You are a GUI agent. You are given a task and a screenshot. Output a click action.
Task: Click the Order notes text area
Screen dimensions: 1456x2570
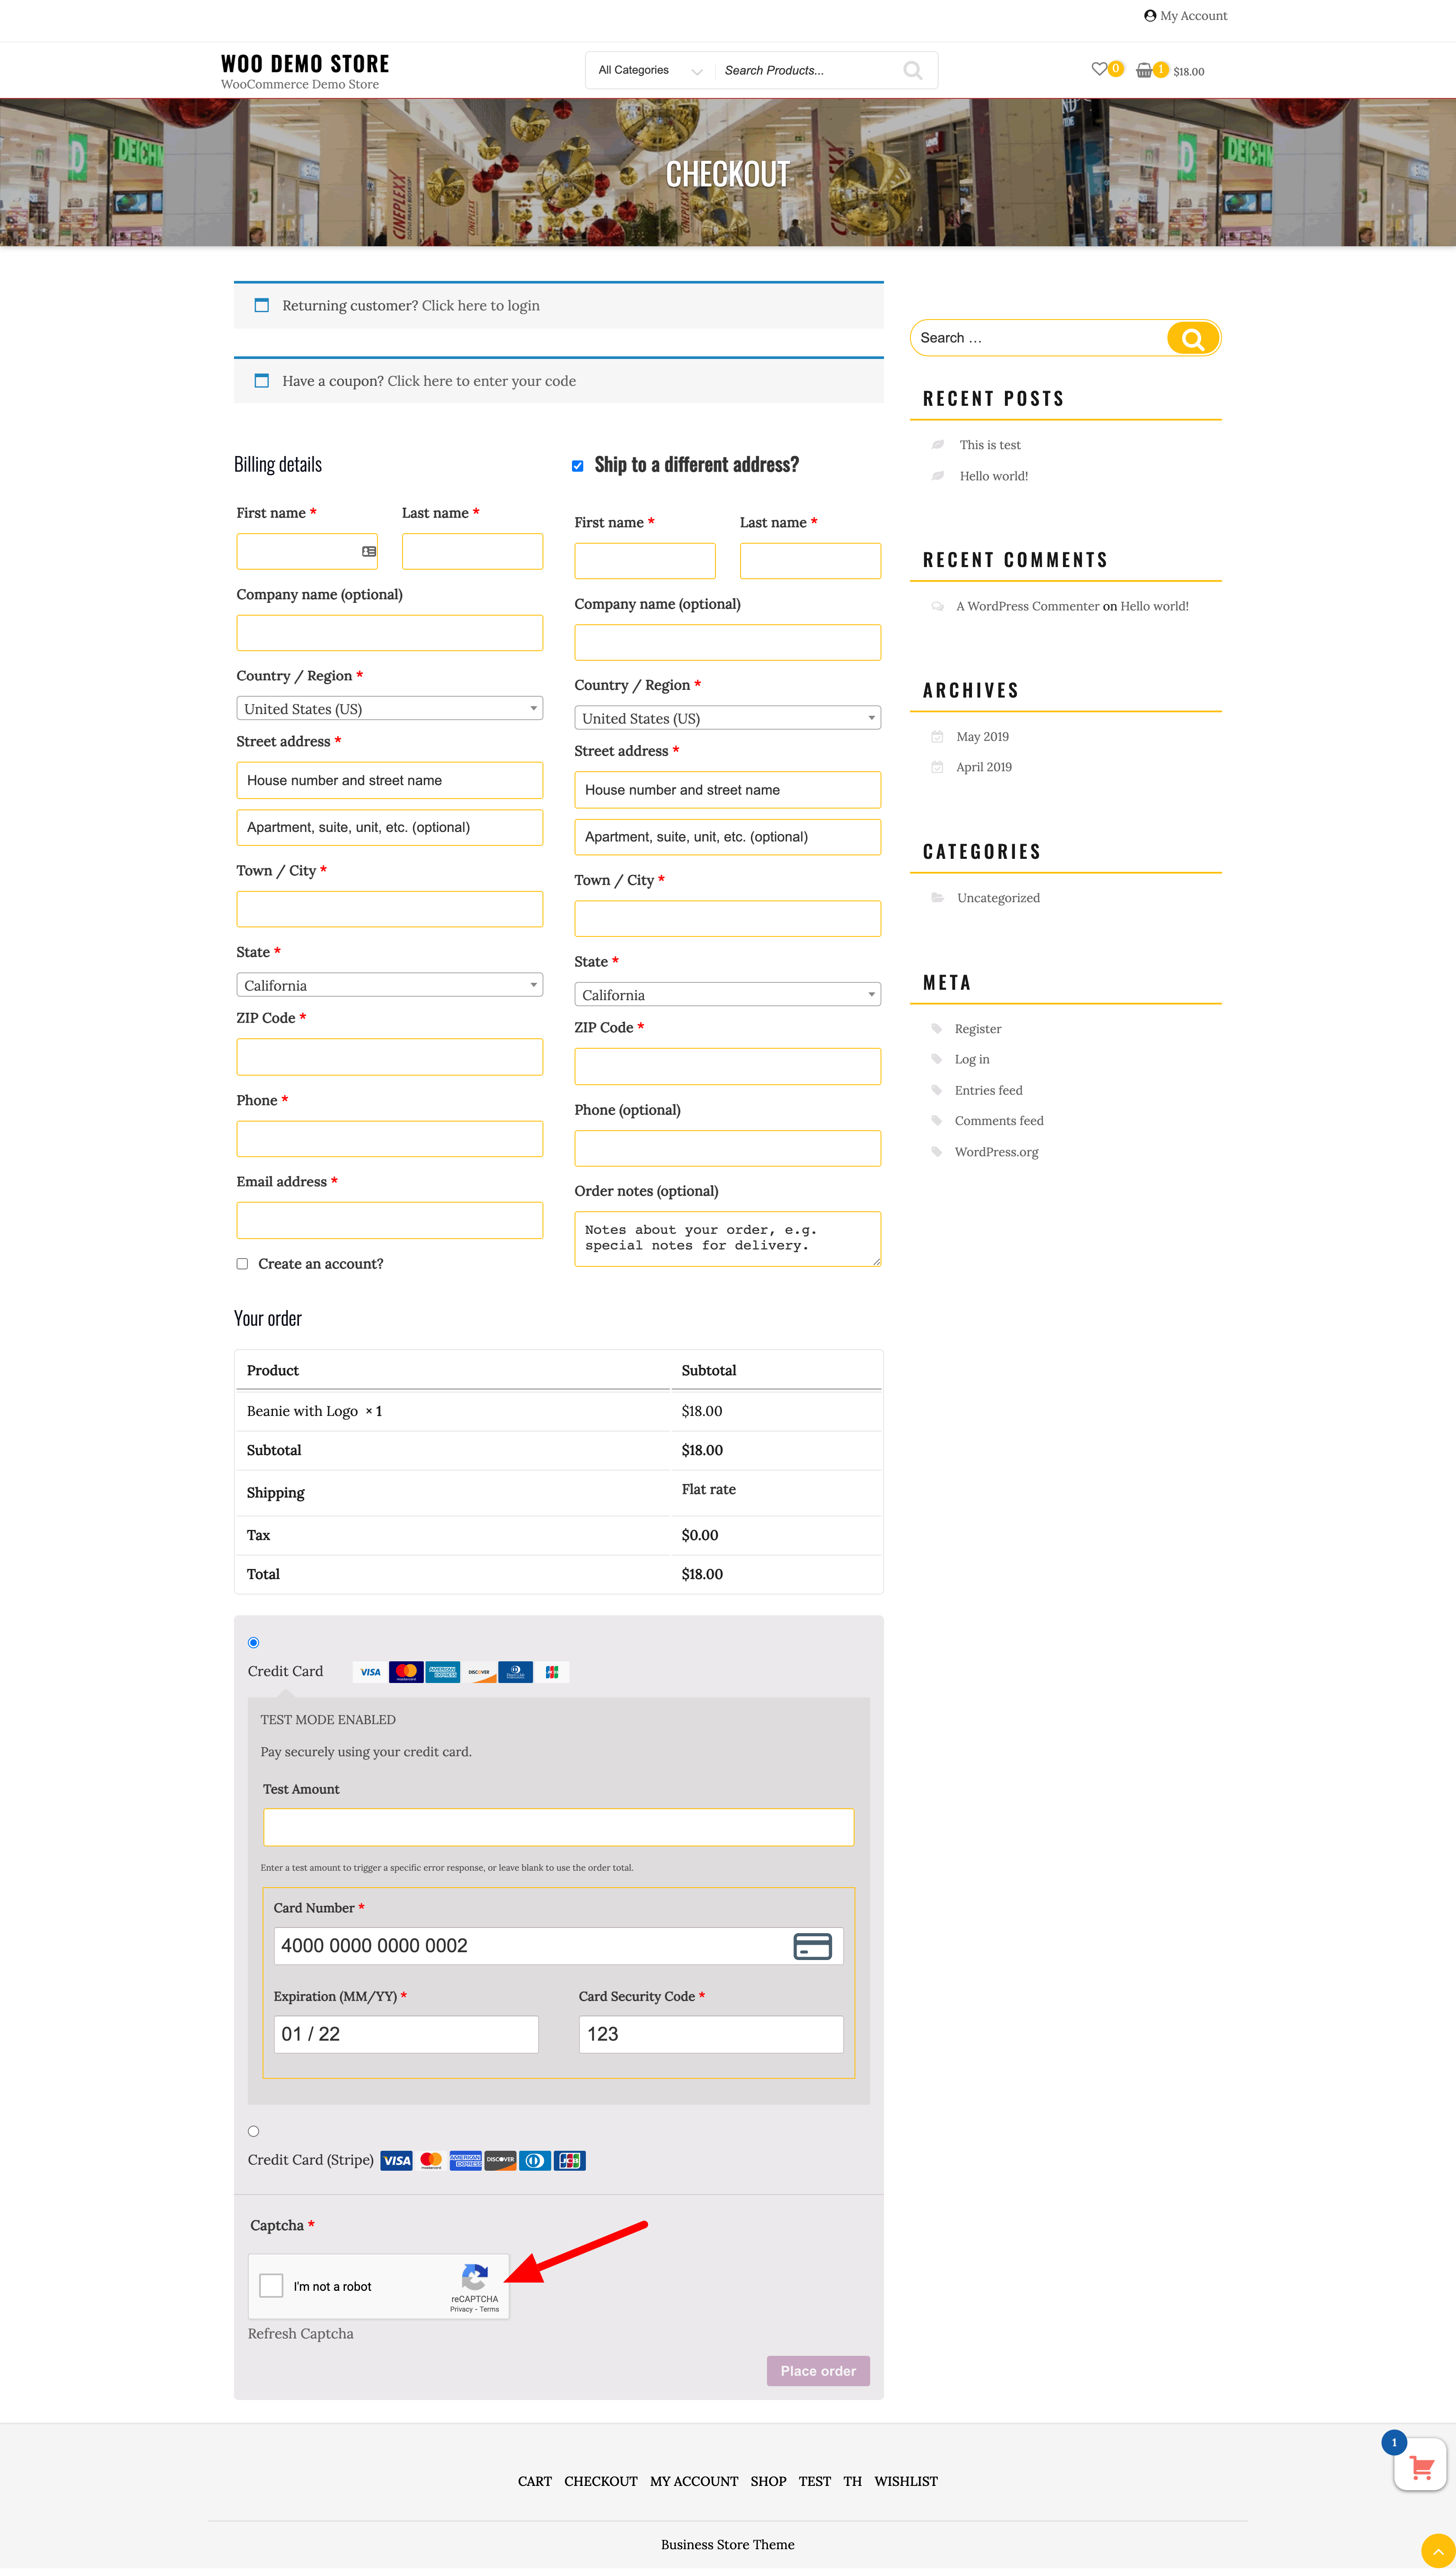[728, 1239]
